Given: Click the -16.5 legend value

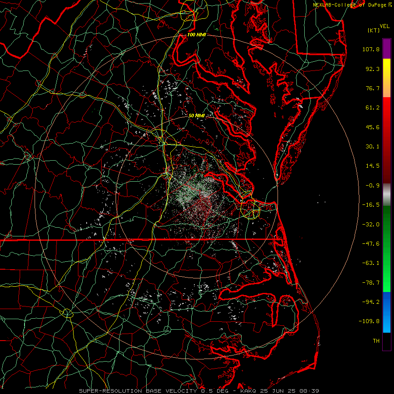Looking at the screenshot, I should coord(371,205).
